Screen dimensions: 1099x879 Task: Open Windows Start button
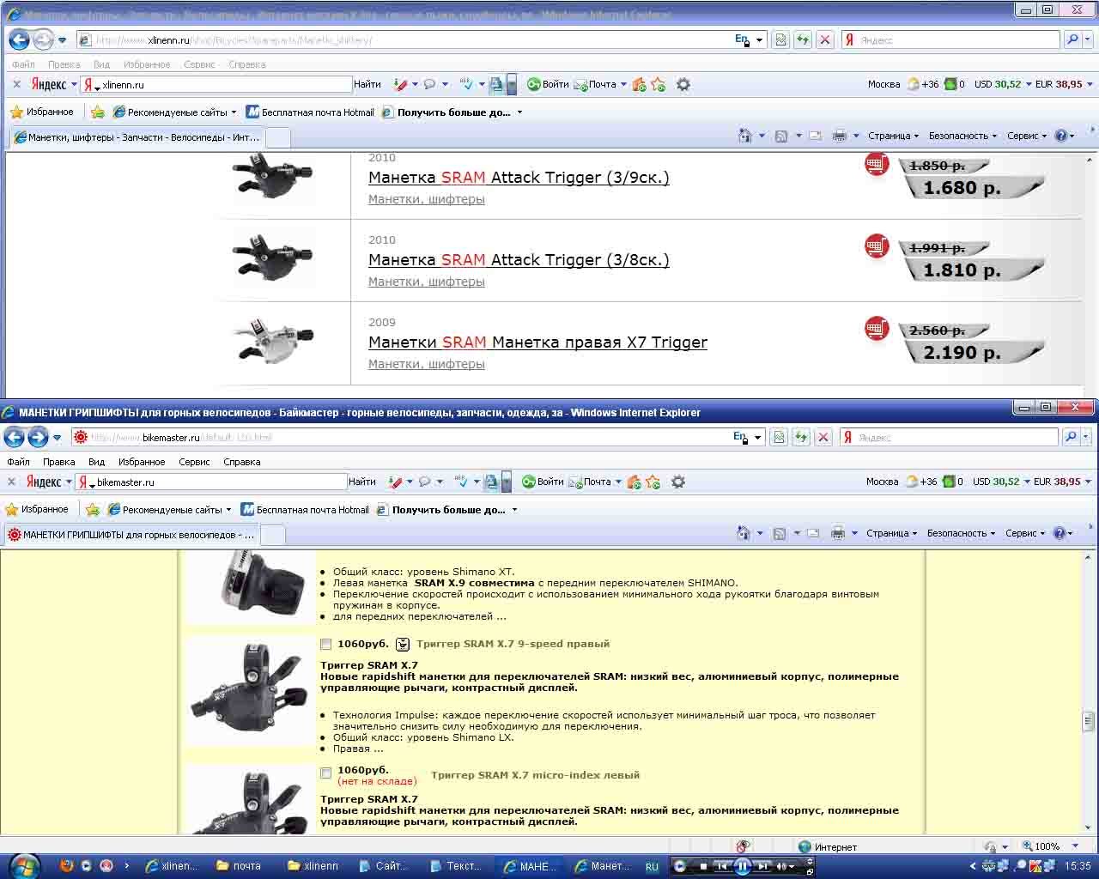tap(23, 865)
